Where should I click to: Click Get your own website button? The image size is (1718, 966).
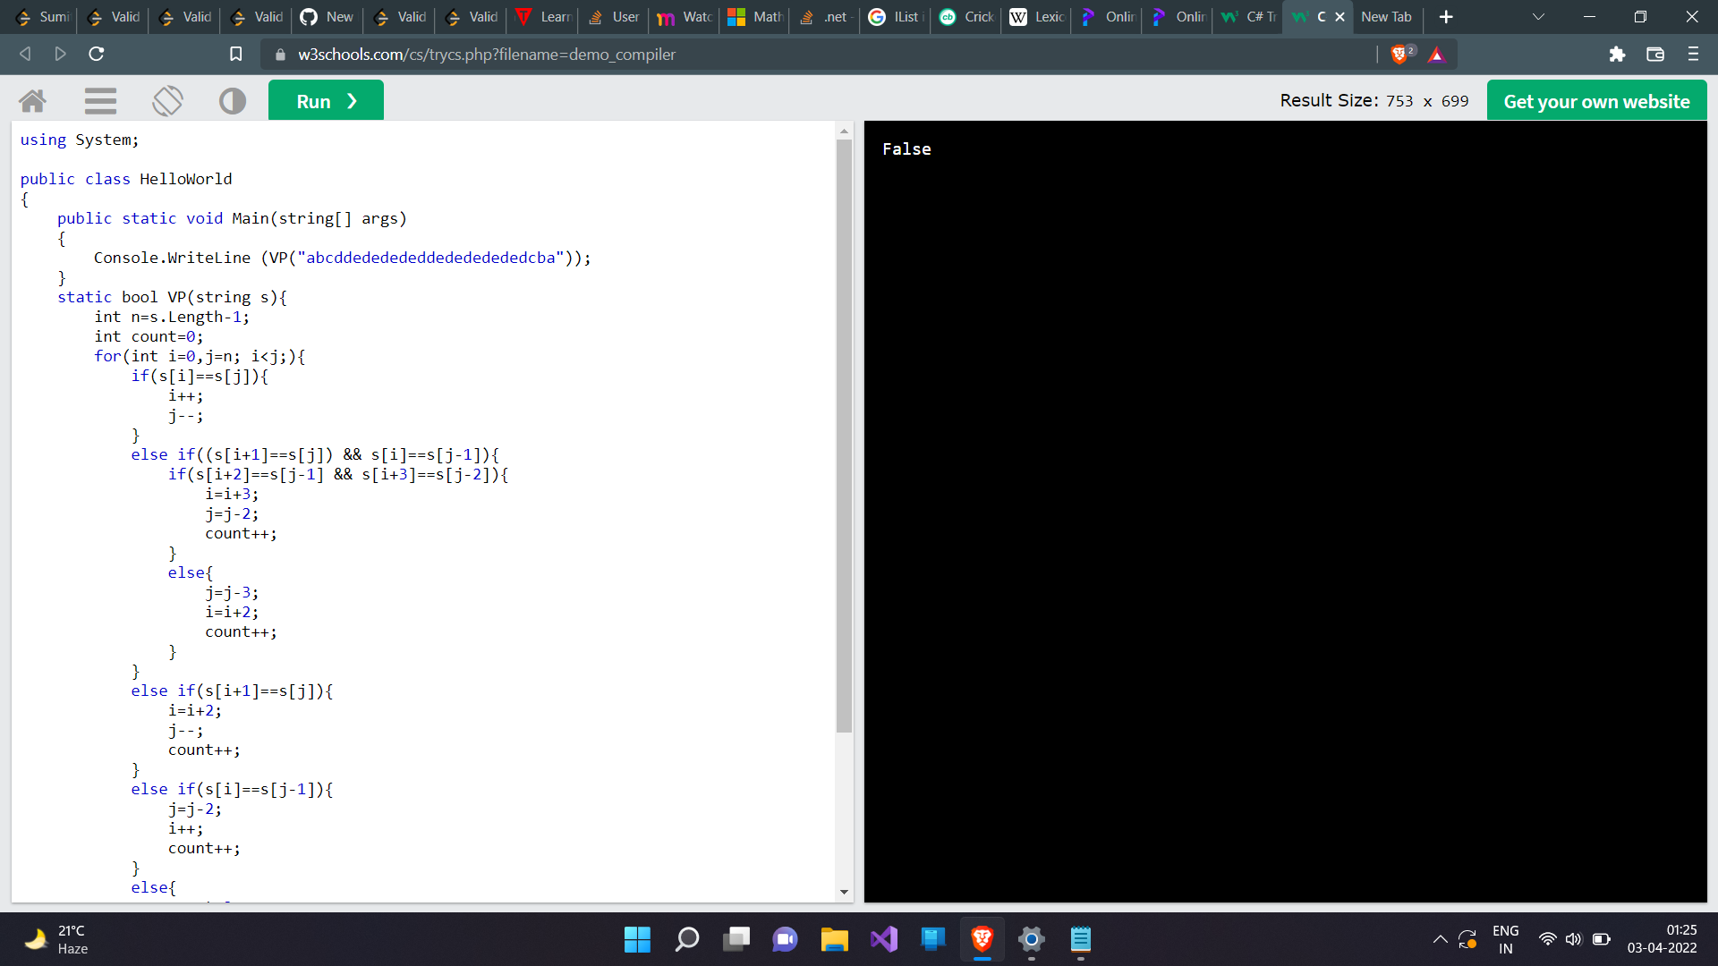[x=1596, y=101]
